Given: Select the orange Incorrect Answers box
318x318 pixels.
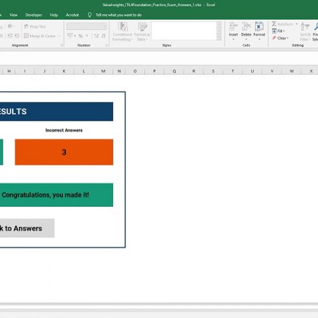Looking at the screenshot, I should coord(64,152).
